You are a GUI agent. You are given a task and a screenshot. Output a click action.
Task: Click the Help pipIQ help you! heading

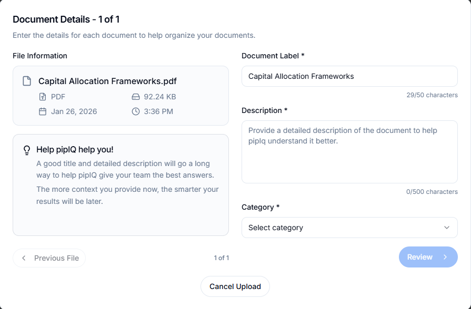75,150
